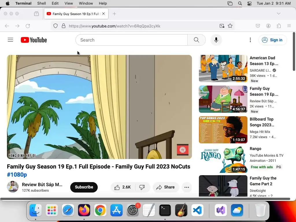This screenshot has width=296, height=222.
Task: Open Control Center in menu bar
Action: pyautogui.click(x=249, y=3)
